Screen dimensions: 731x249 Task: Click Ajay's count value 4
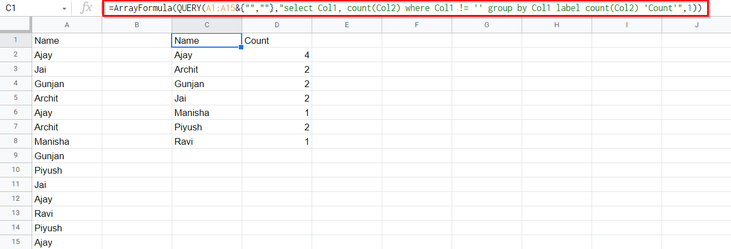click(277, 55)
